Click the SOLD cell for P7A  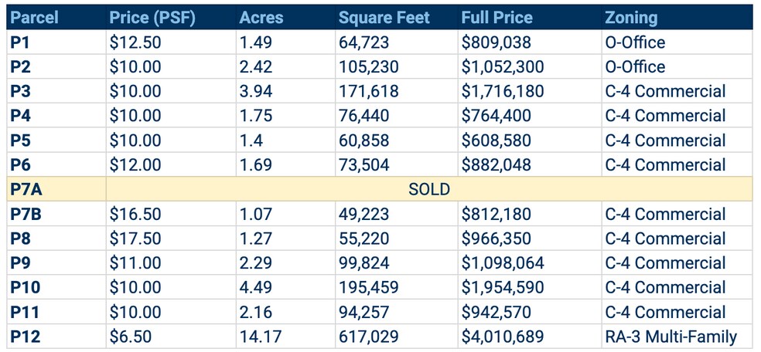click(x=429, y=189)
